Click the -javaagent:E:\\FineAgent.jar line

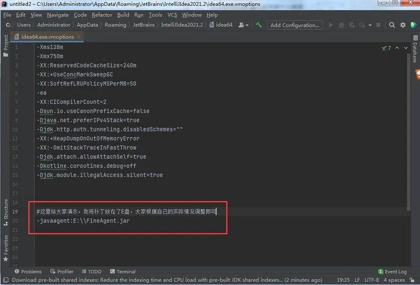pos(83,221)
